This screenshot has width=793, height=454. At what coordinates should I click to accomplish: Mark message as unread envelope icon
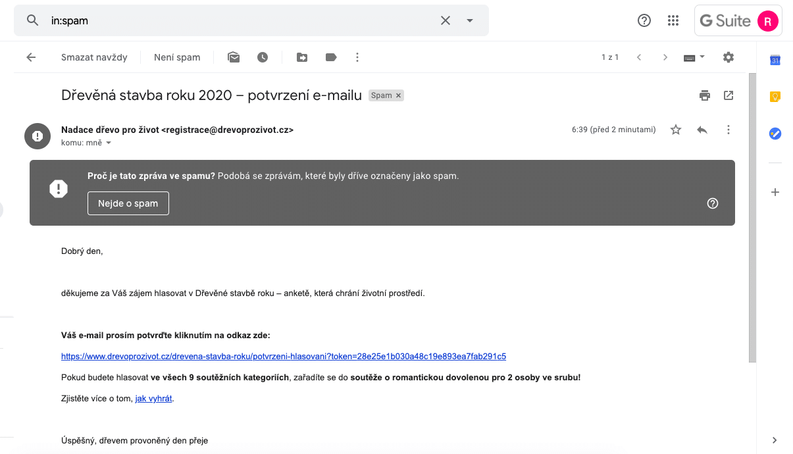coord(234,57)
